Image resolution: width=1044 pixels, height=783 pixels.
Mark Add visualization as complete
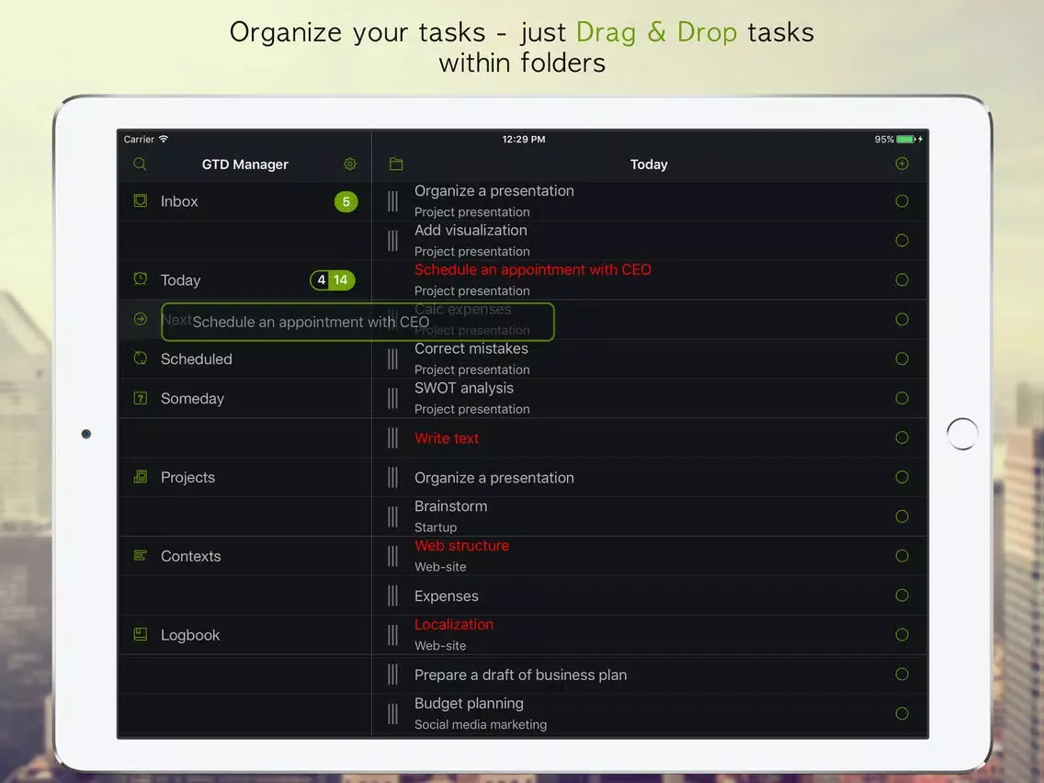pos(902,241)
